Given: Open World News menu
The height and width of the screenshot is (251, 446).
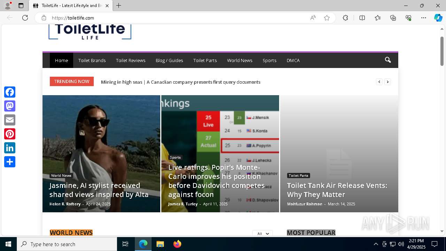Looking at the screenshot, I should tap(240, 60).
